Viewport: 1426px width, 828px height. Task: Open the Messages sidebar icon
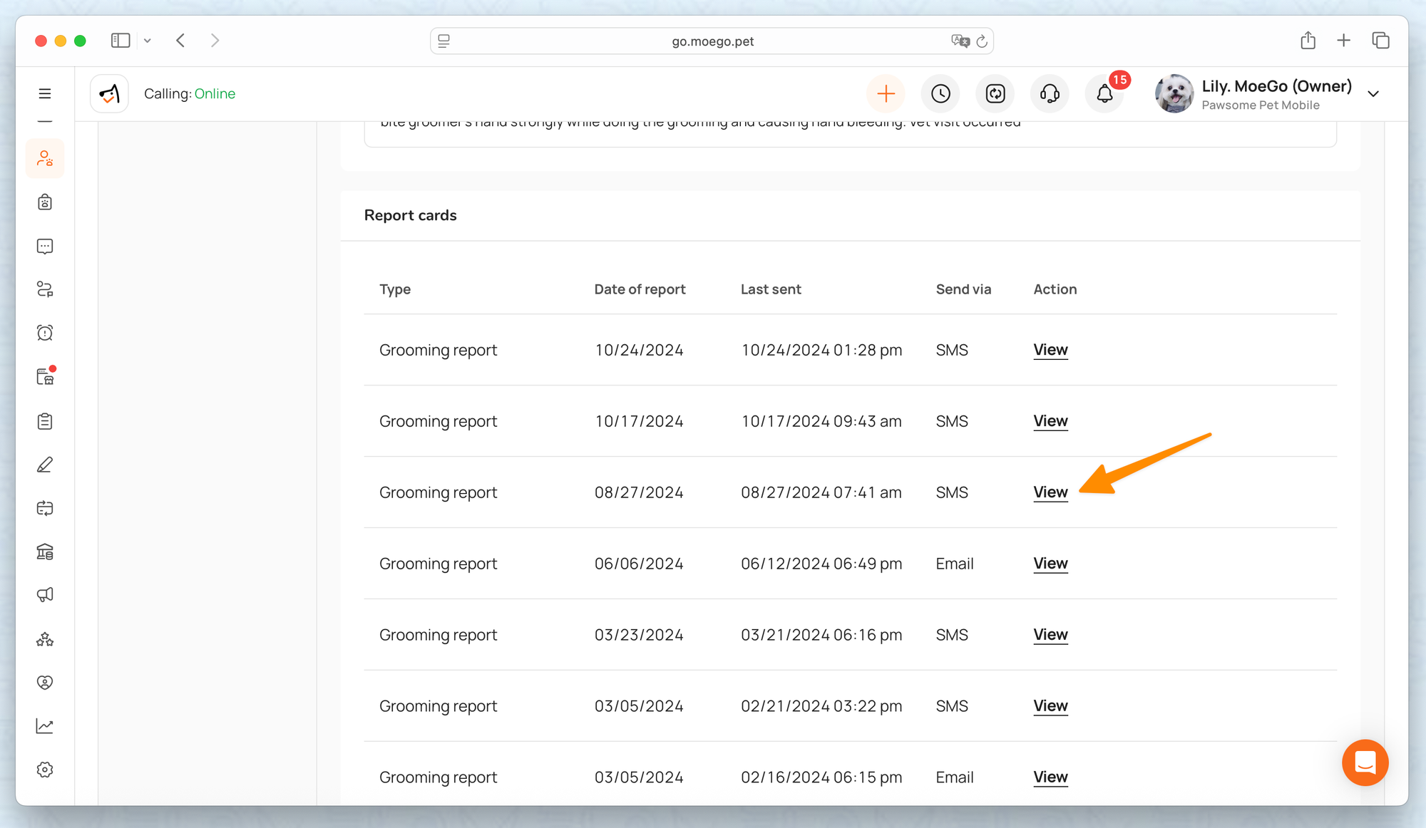pos(45,247)
